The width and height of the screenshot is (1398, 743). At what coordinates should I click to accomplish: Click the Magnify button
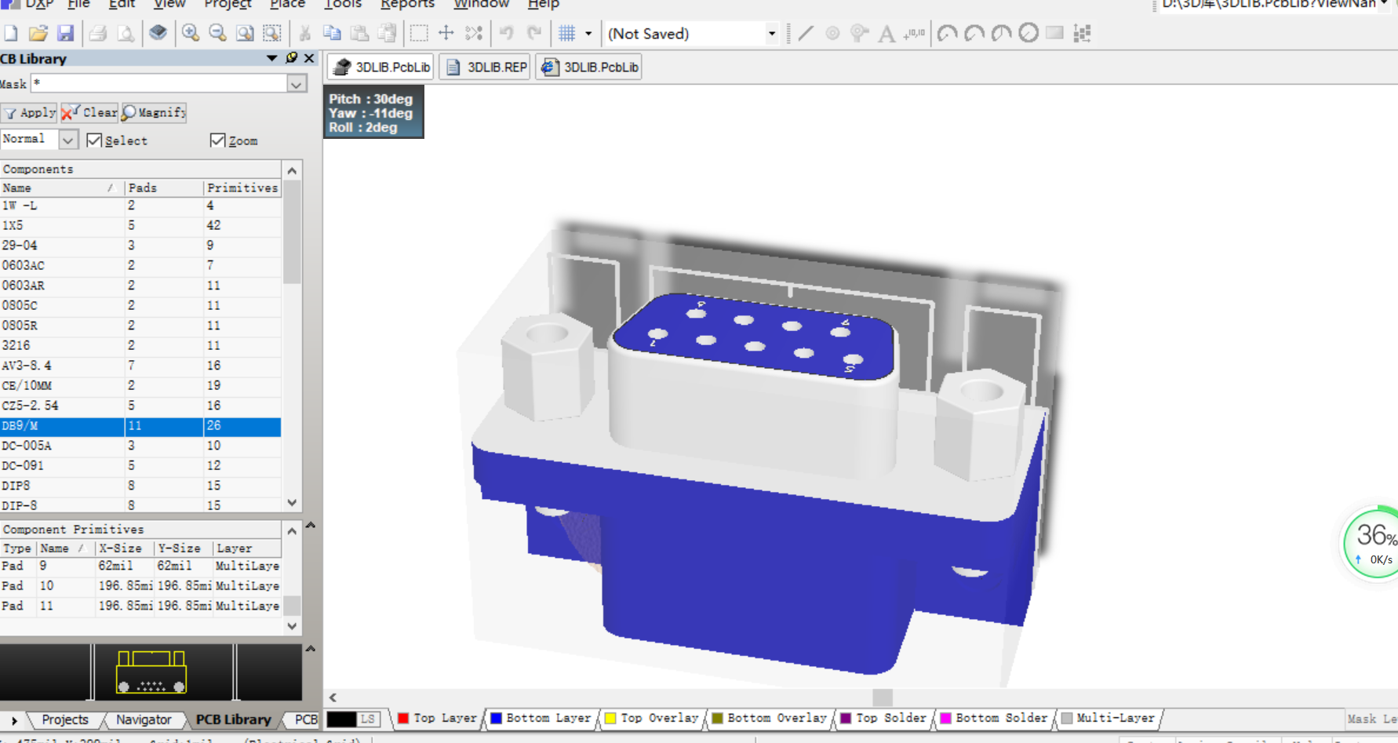tap(155, 112)
